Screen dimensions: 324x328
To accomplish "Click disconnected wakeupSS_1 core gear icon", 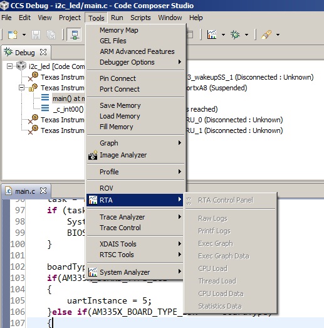I will 33,77.
